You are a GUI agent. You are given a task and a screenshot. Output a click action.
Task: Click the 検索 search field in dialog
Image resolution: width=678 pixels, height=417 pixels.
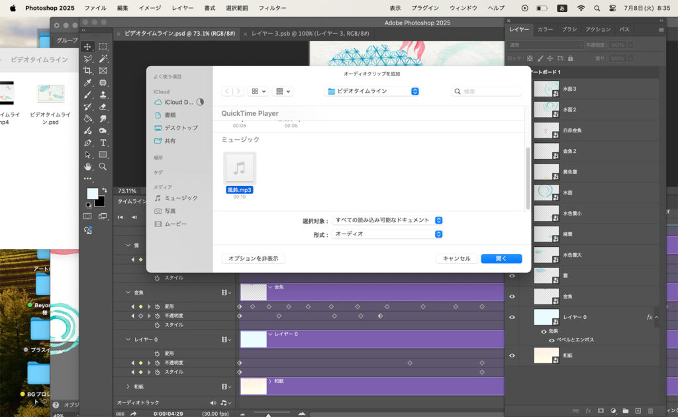[486, 91]
